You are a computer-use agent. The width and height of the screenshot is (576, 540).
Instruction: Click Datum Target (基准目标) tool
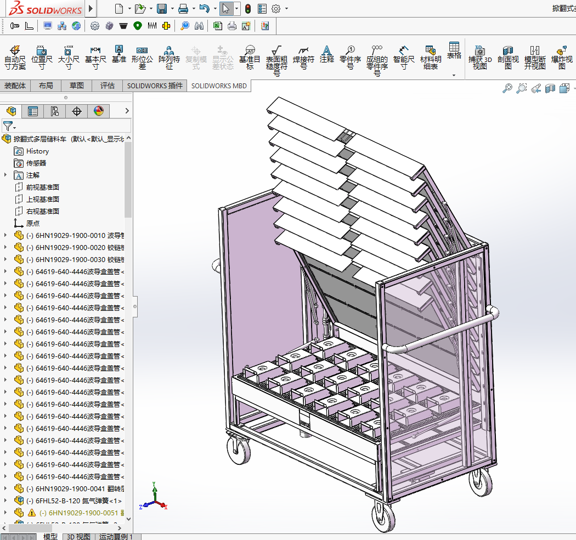[250, 58]
